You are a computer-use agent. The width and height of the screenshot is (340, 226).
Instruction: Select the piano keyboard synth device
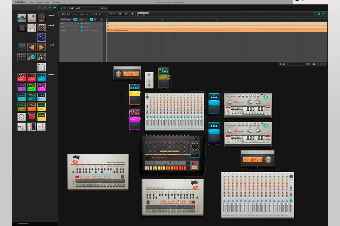coord(32,28)
